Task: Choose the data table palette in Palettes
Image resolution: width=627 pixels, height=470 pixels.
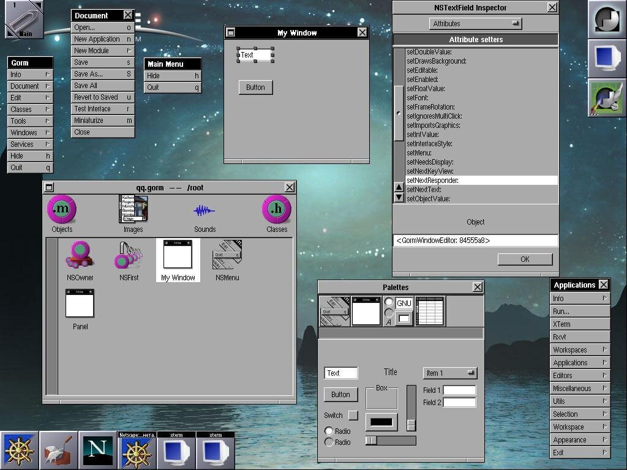Action: click(430, 311)
